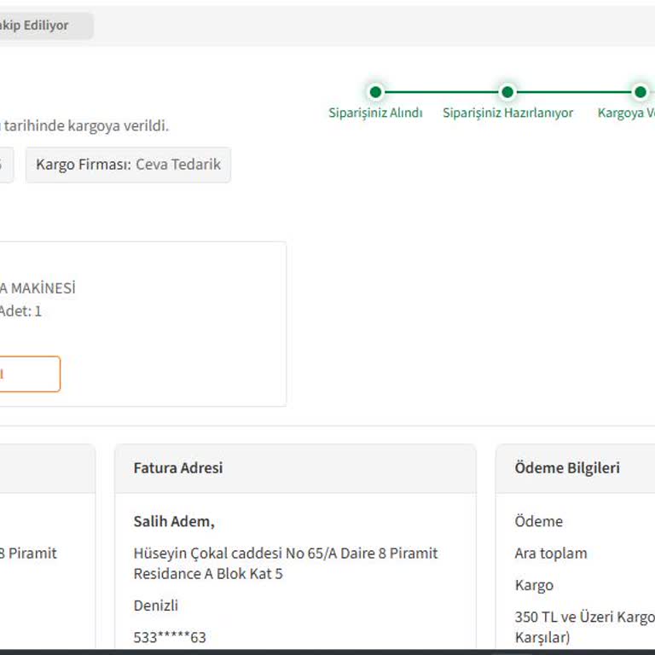Click the city 'Denizli' in billing address
The width and height of the screenshot is (655, 655).
(155, 606)
